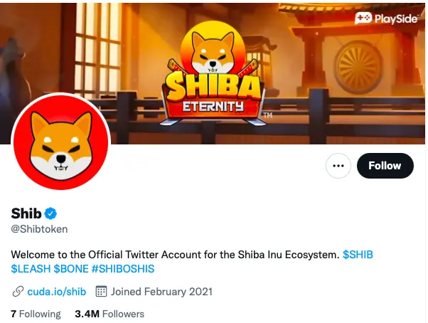Follow the Shib account

[385, 166]
